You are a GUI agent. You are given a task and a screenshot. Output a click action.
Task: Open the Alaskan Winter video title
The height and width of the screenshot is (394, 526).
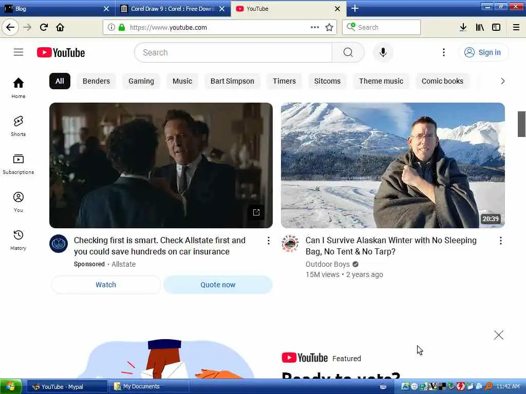click(391, 246)
